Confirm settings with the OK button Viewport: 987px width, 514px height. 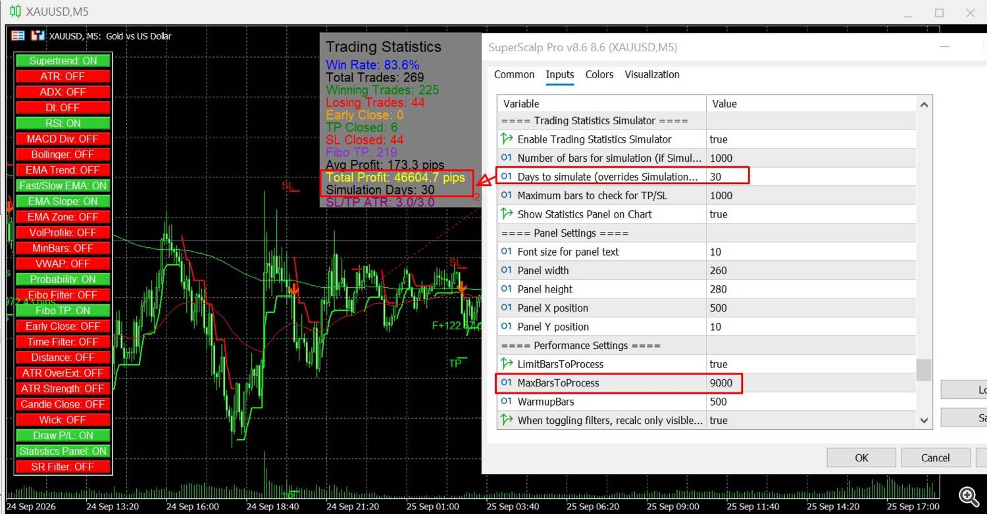[x=861, y=457]
